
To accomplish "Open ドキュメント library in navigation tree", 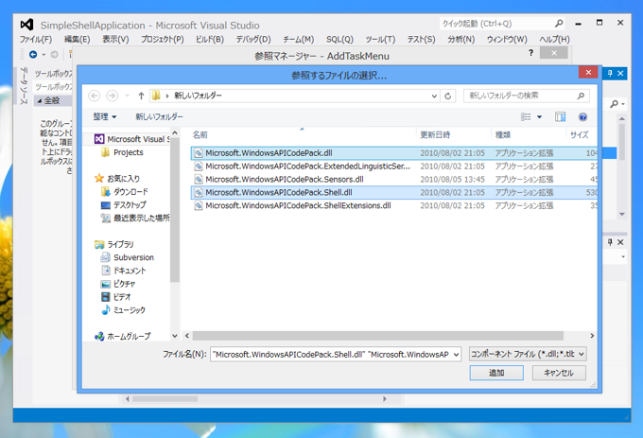I will click(x=123, y=271).
